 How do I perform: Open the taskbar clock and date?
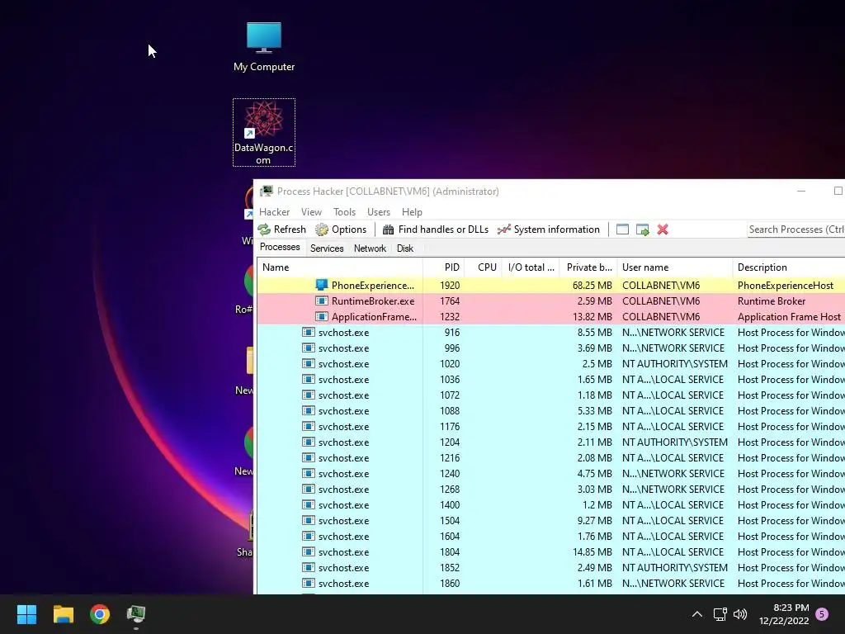784,614
